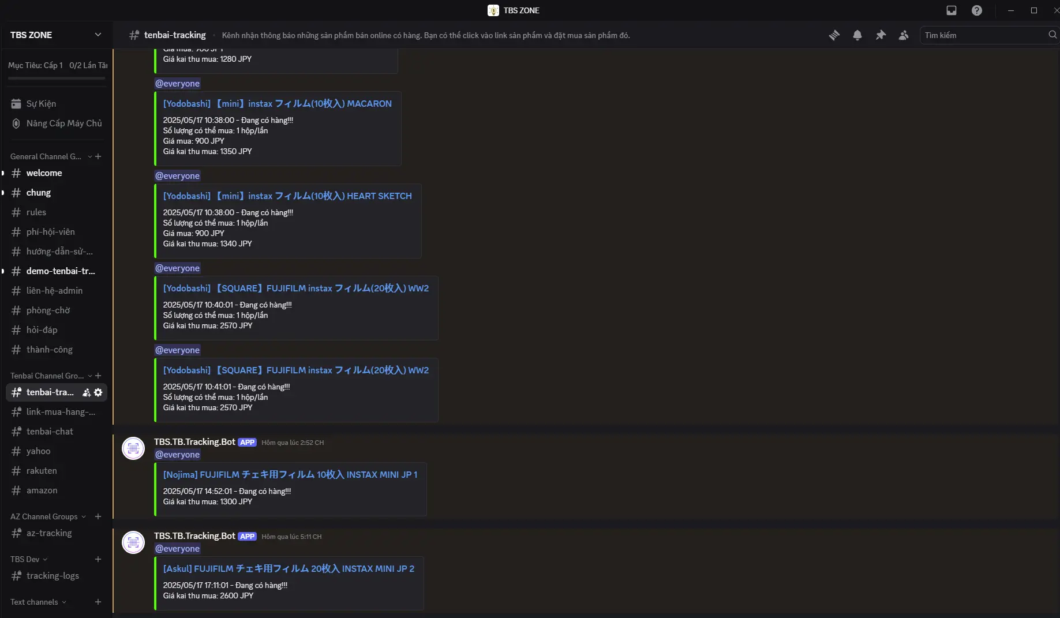
Task: Open the phòng-chờ channel
Action: [x=57, y=310]
